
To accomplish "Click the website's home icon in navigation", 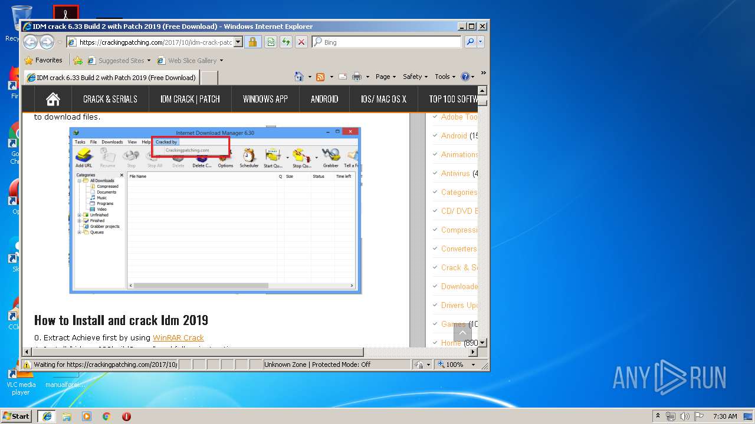I will pos(53,99).
